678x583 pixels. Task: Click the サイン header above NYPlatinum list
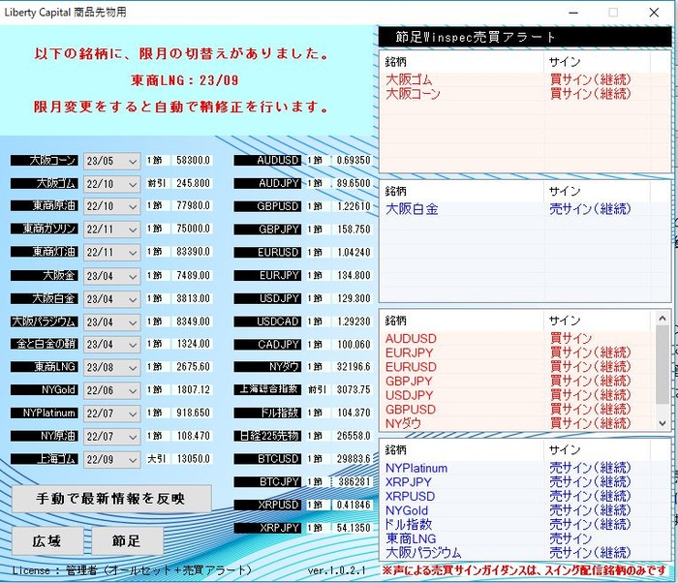[x=597, y=449]
